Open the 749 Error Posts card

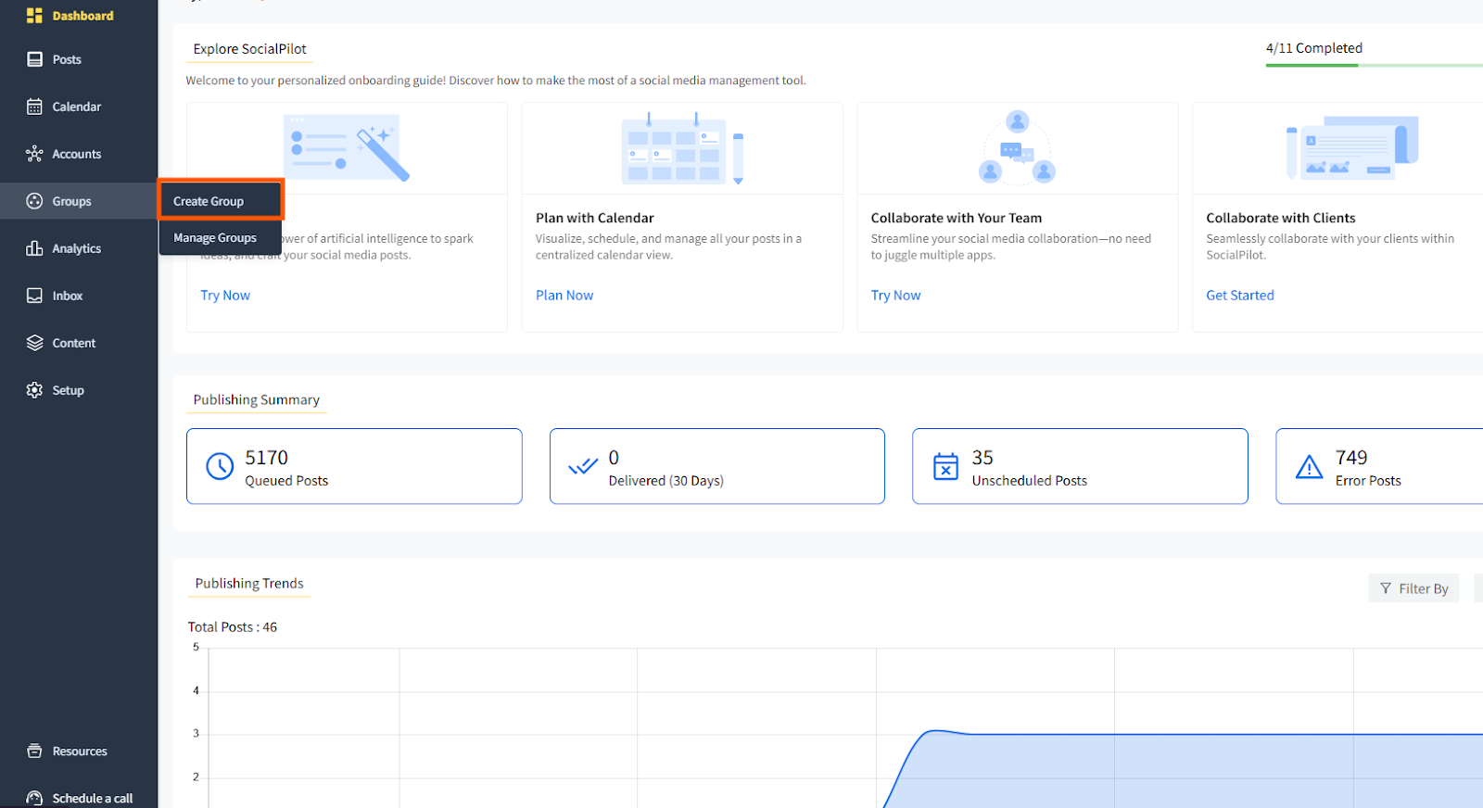[1379, 466]
